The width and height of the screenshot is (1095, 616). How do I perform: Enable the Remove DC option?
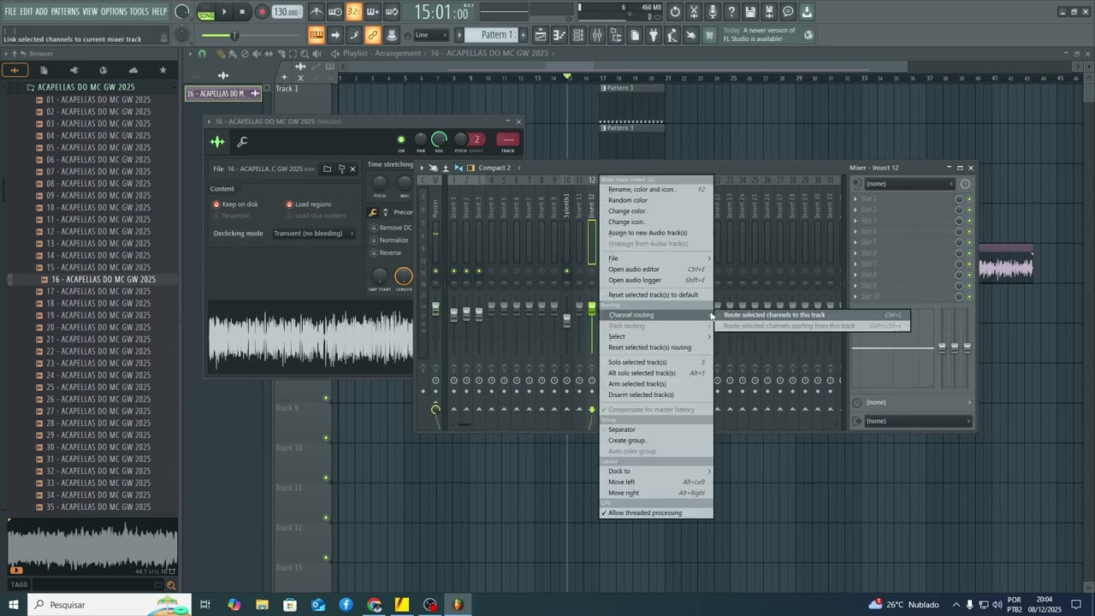coord(391,228)
